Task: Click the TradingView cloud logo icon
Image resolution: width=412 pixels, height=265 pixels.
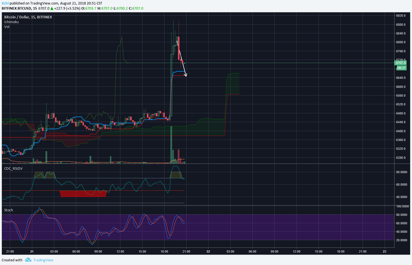Action: 28,260
